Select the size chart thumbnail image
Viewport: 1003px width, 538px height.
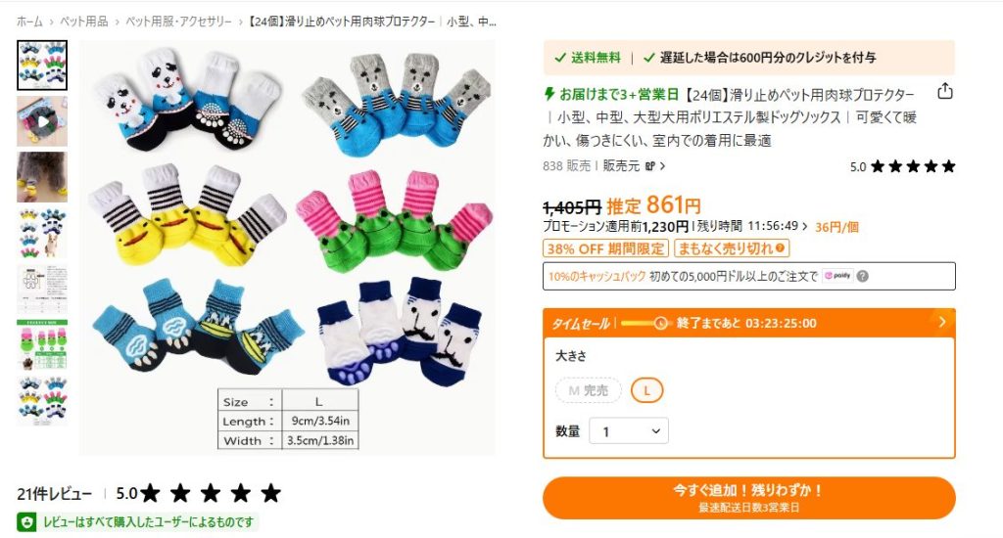42,290
